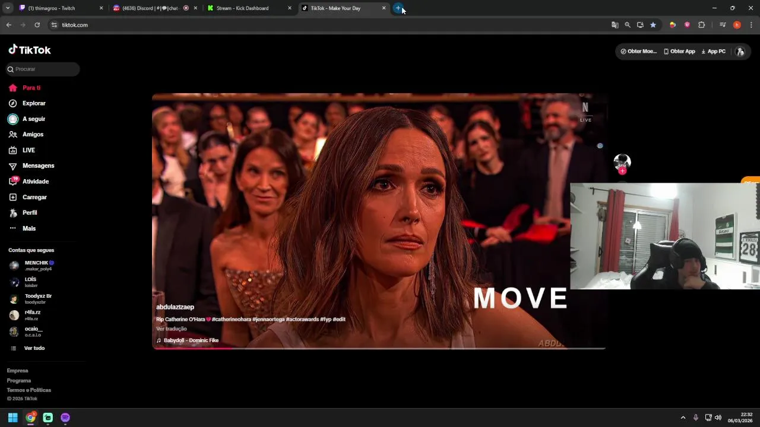The height and width of the screenshot is (427, 760).
Task: Follow the creator via plus badge
Action: (x=622, y=171)
